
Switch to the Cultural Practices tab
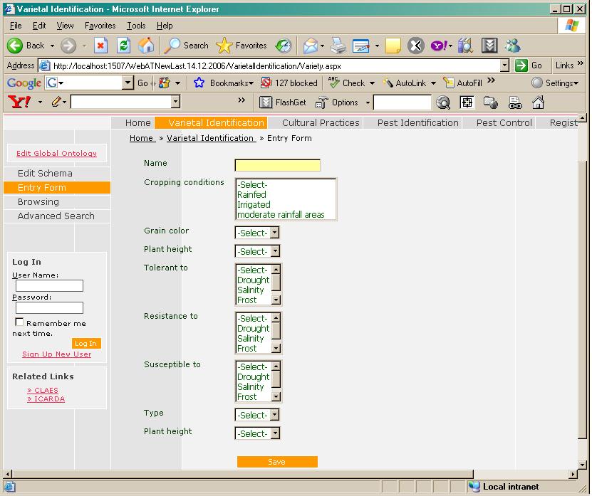[x=321, y=122]
